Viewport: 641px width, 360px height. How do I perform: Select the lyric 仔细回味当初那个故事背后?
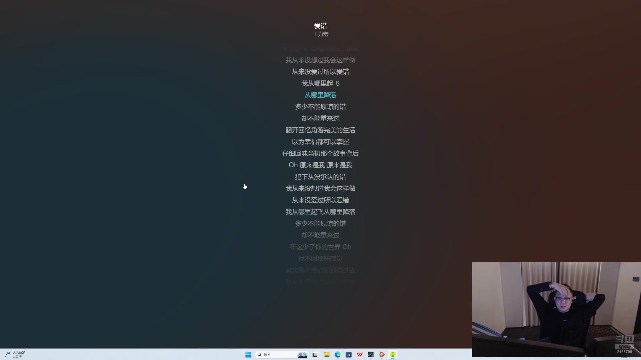pos(320,153)
